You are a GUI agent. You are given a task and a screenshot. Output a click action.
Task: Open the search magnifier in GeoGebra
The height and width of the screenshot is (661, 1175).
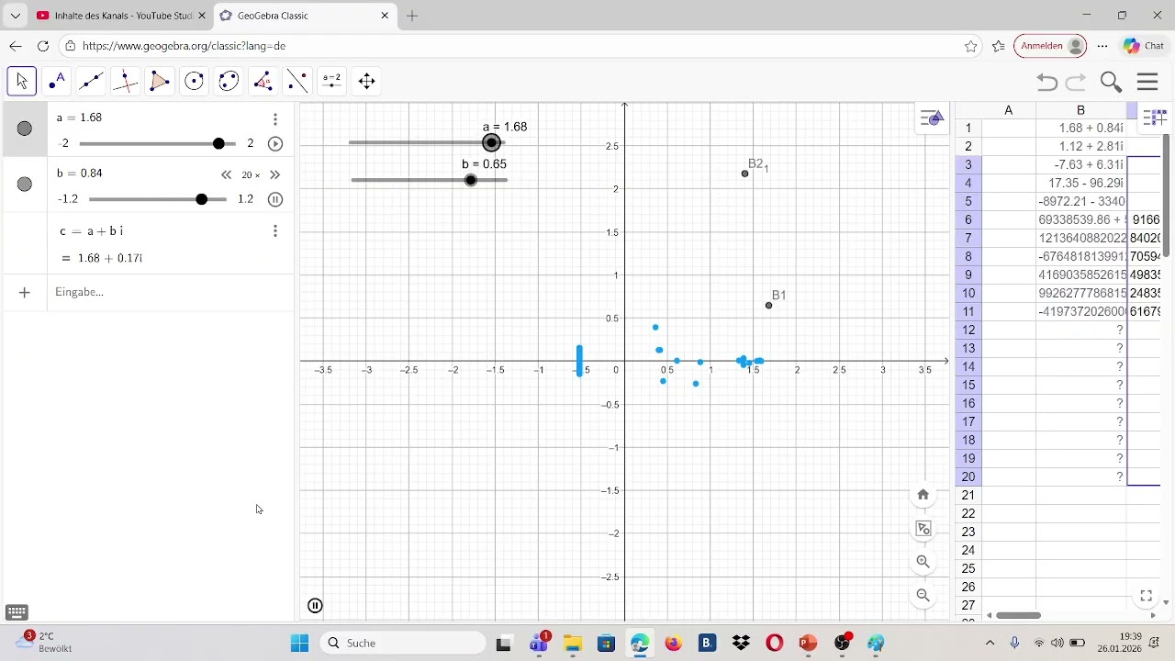pyautogui.click(x=1111, y=83)
